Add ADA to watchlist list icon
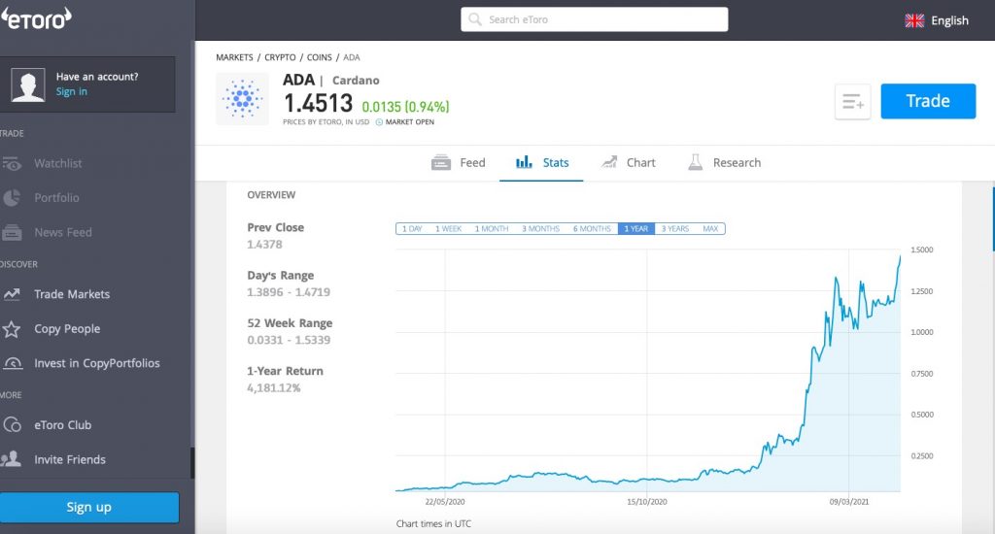The height and width of the screenshot is (534, 995). [x=852, y=102]
